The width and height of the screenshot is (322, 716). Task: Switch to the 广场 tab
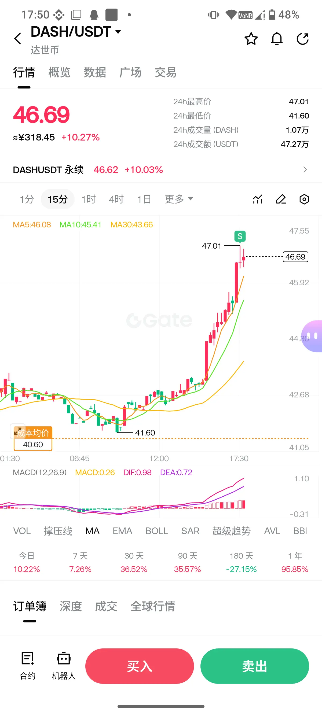pyautogui.click(x=130, y=73)
